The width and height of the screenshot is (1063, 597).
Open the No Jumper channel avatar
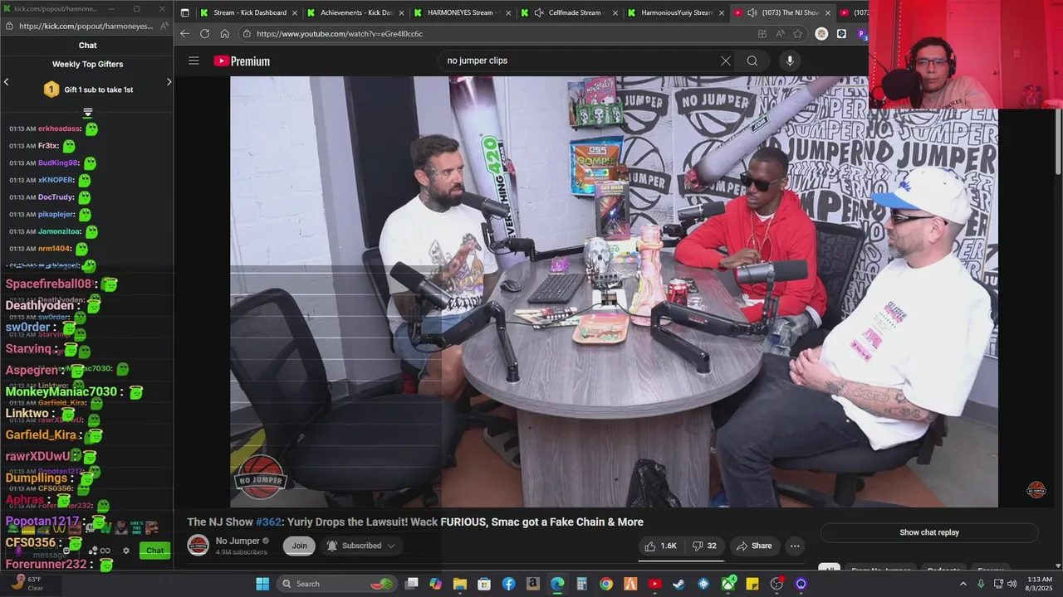pos(198,546)
